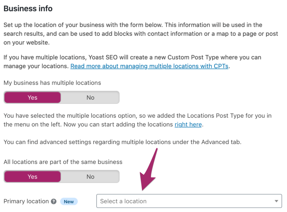Click the blue "New" badge

tap(69, 201)
